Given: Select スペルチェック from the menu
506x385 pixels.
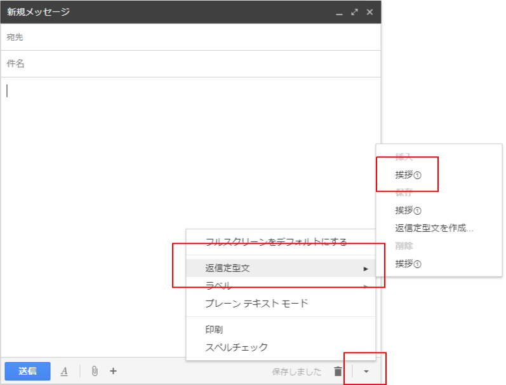Looking at the screenshot, I should point(236,347).
